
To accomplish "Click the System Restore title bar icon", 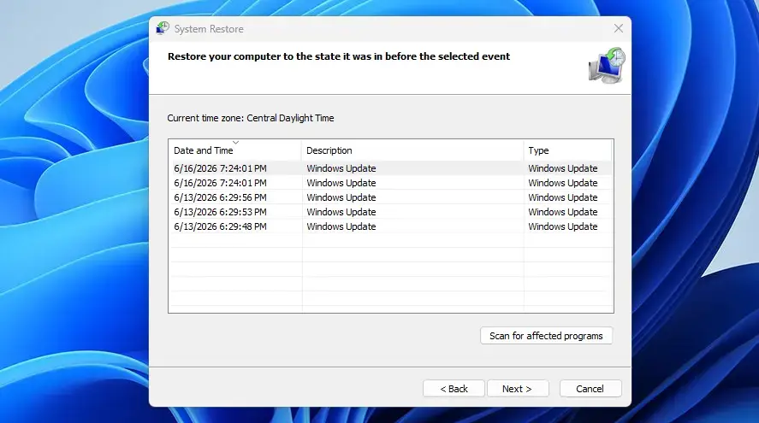I will pyautogui.click(x=163, y=28).
